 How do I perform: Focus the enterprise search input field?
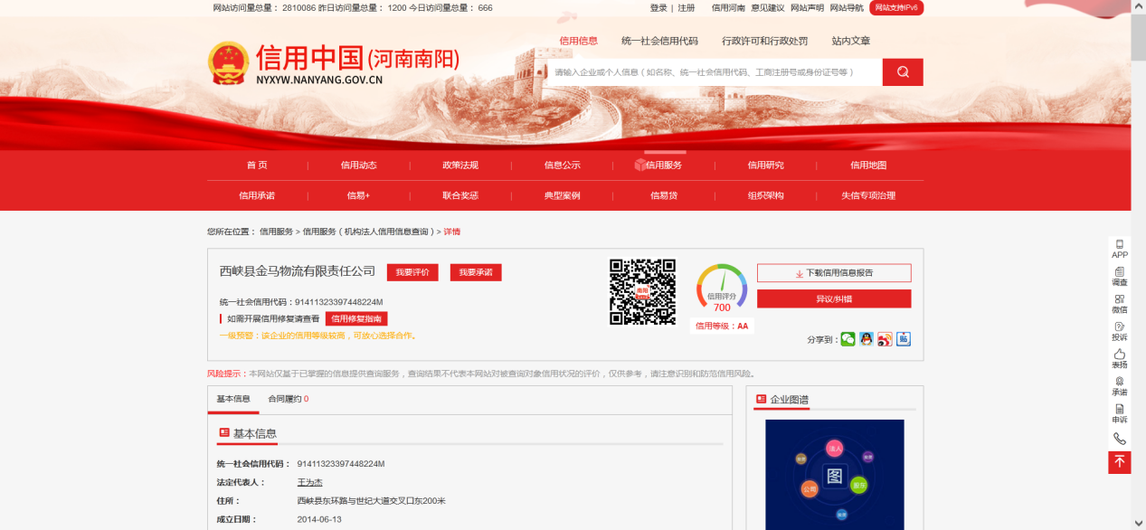(x=714, y=72)
